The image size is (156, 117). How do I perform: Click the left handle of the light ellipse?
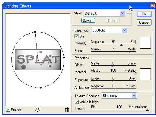click(x=11, y=62)
